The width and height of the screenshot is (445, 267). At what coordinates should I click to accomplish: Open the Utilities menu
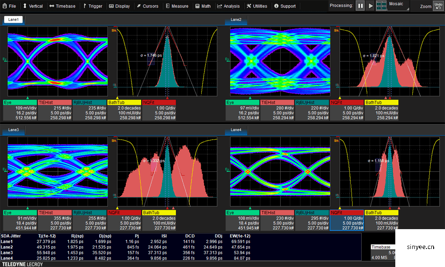point(257,6)
